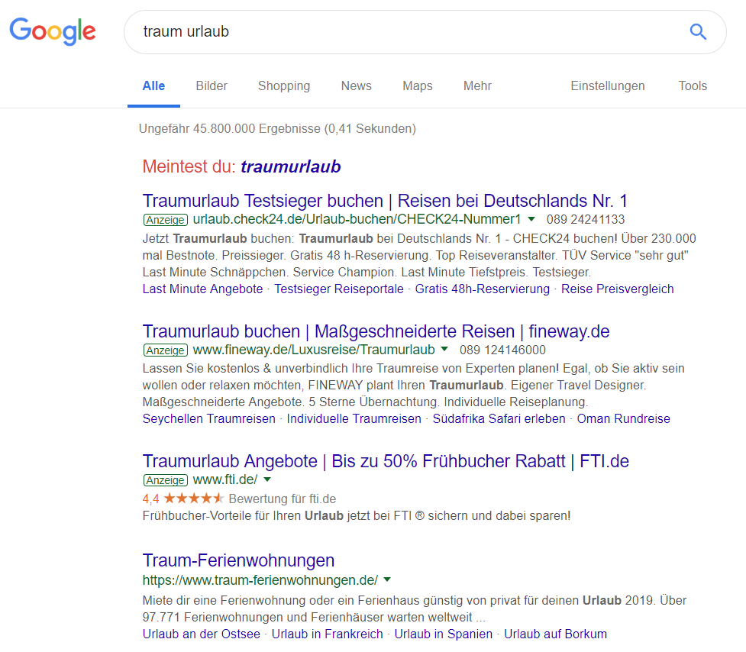Click www.fineway.de/Luxusreise/Traumurlaub URL text
This screenshot has width=746, height=652.
click(314, 350)
